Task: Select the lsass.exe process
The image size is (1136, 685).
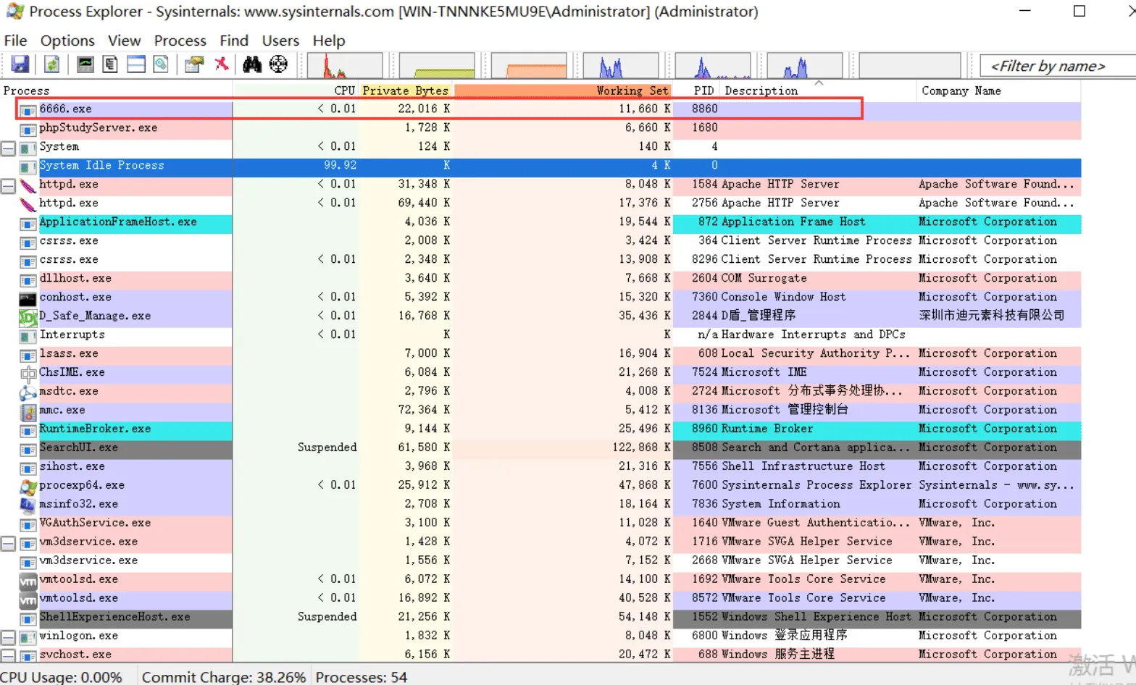Action: [540, 354]
